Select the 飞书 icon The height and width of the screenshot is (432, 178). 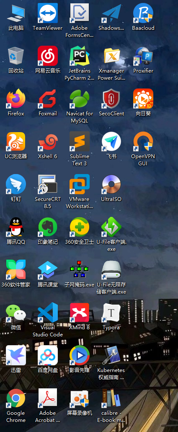(111, 141)
